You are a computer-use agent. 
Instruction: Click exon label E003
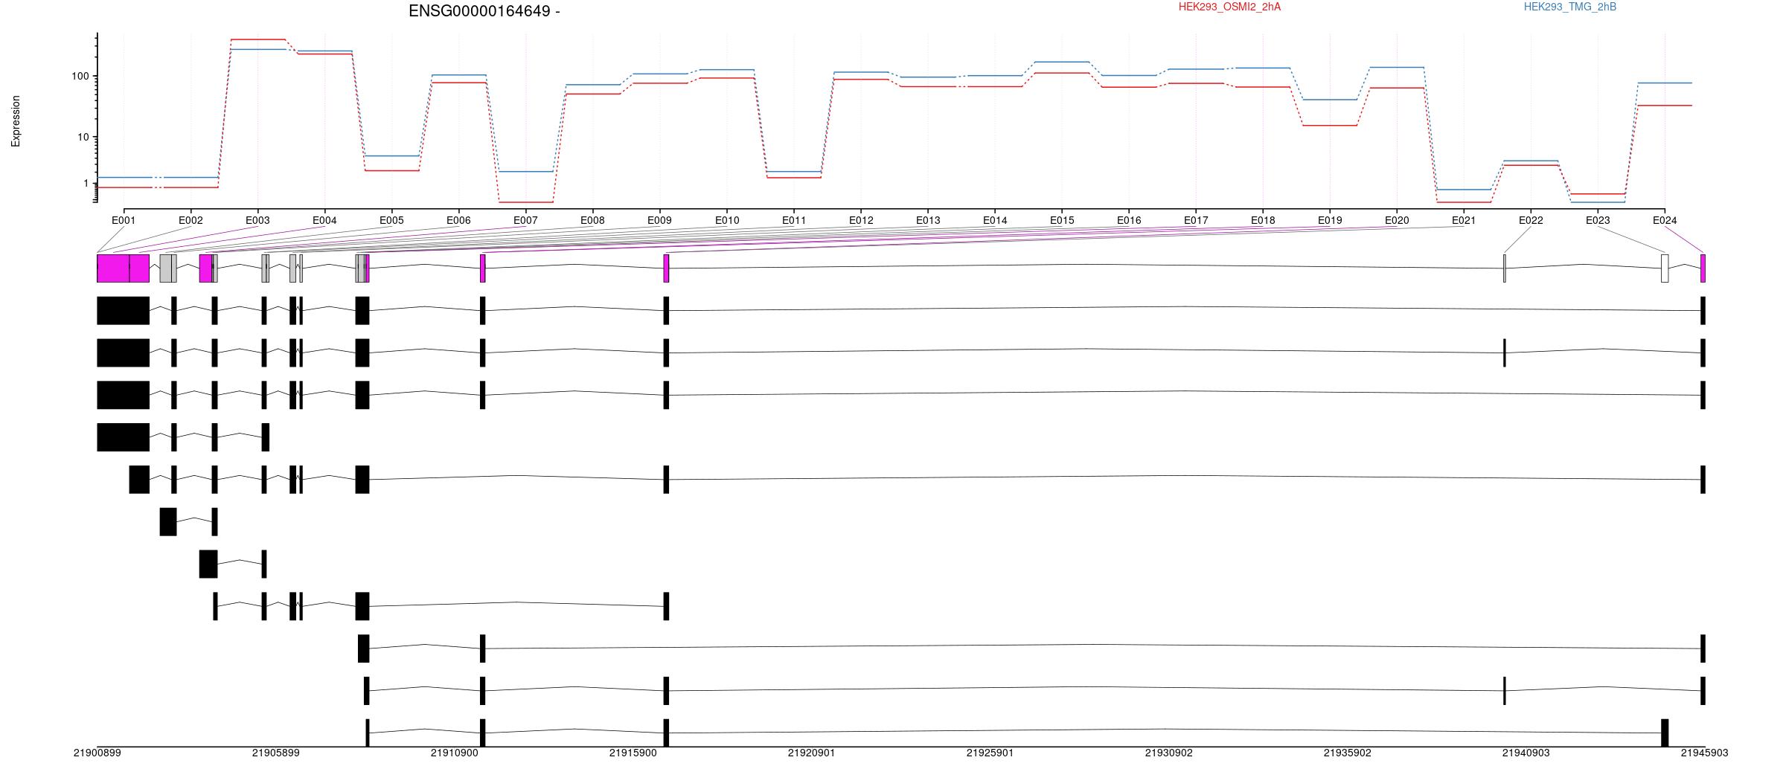(x=257, y=220)
